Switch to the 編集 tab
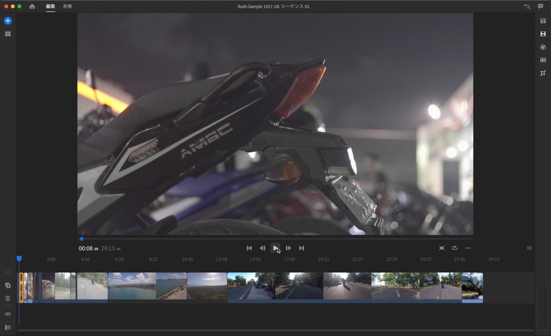The width and height of the screenshot is (551, 336). pyautogui.click(x=51, y=6)
